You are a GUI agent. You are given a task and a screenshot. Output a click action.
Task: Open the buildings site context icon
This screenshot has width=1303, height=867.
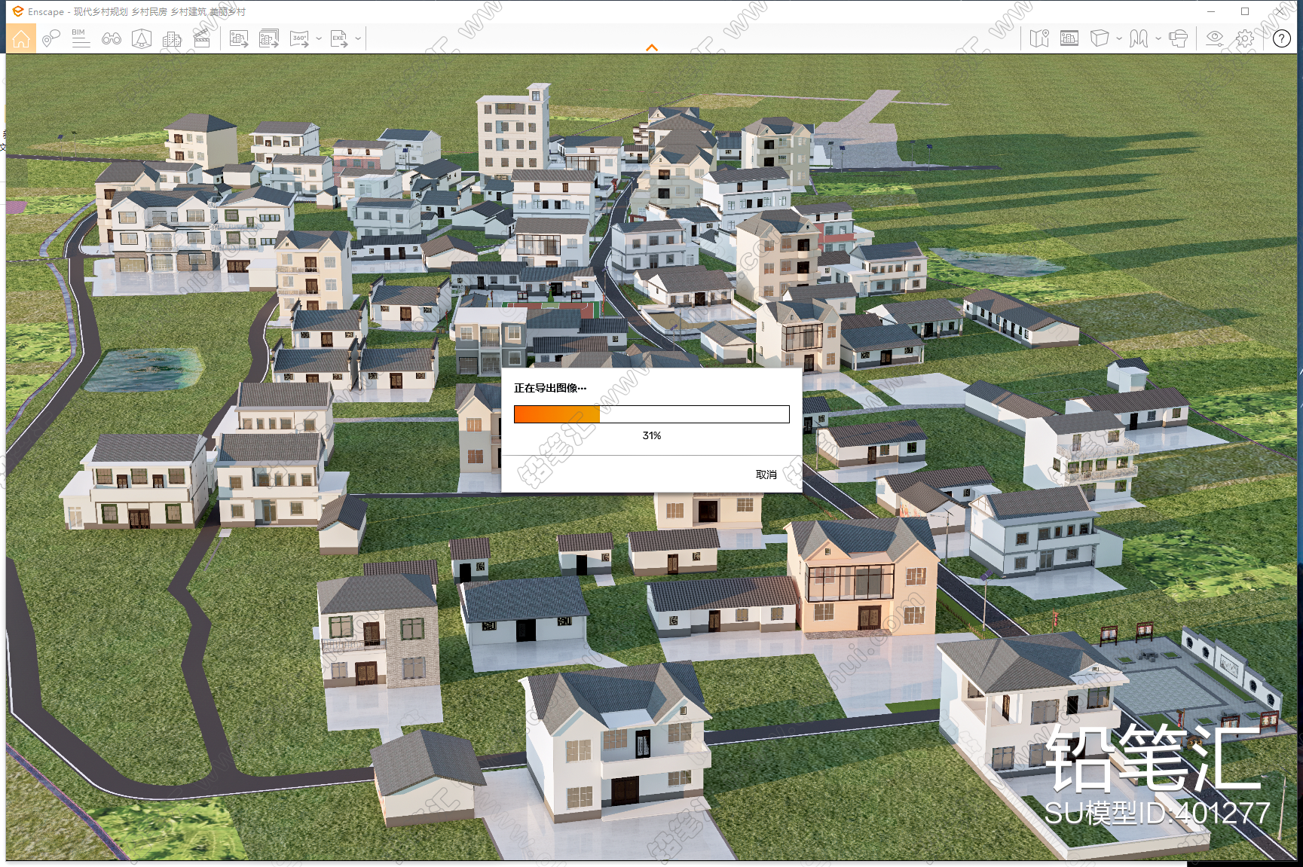172,38
